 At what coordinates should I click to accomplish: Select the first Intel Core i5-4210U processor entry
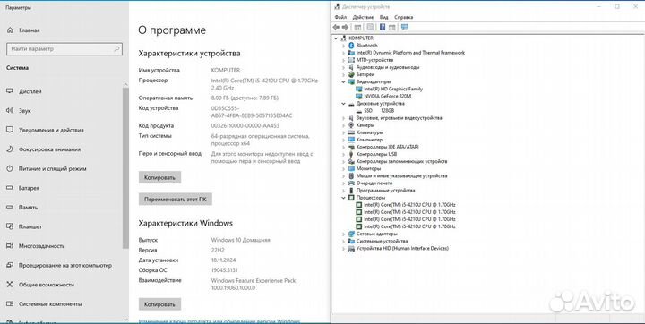(x=409, y=205)
